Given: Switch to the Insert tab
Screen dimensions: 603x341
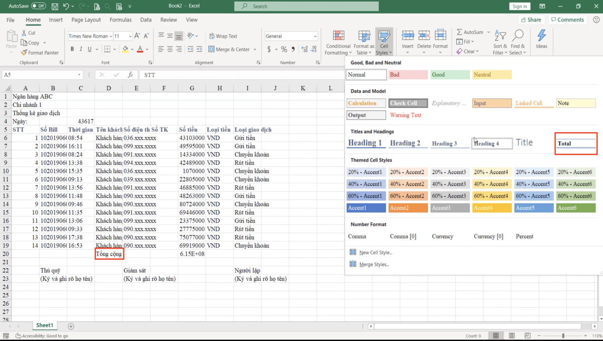Looking at the screenshot, I should 56,20.
